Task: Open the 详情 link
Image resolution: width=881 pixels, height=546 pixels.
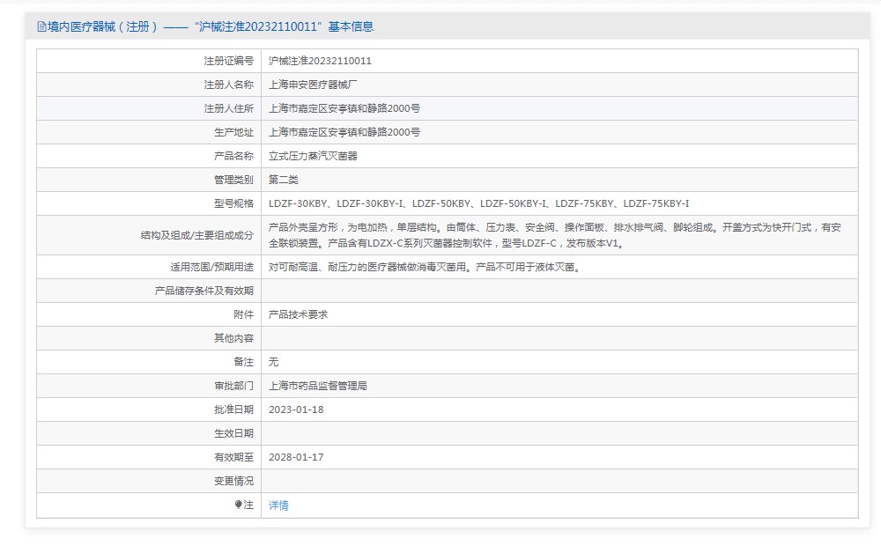Action: 278,505
